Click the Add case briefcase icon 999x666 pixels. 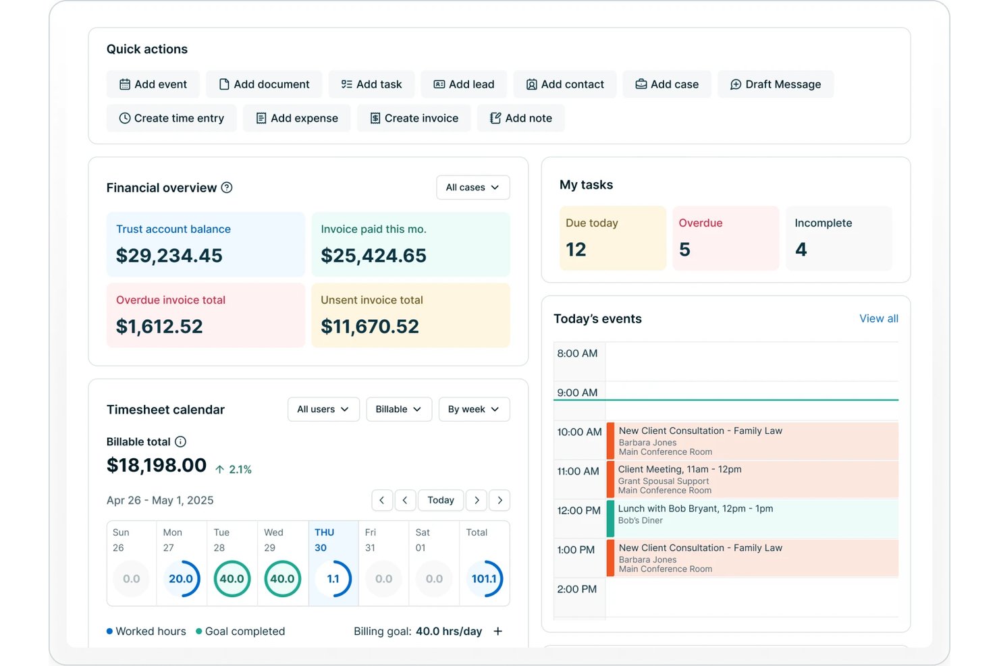tap(641, 84)
